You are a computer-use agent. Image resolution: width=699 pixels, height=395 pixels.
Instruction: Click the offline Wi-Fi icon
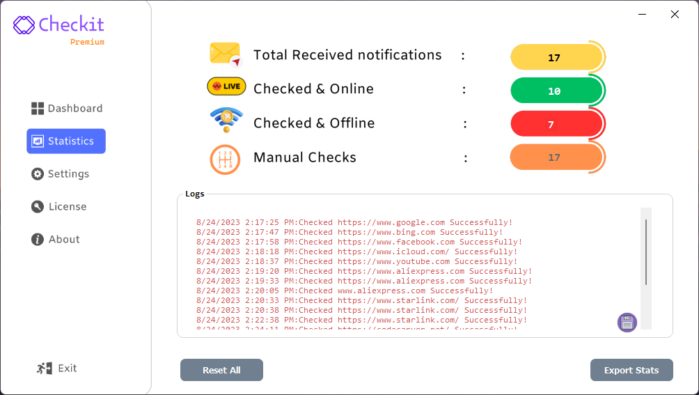pyautogui.click(x=226, y=120)
